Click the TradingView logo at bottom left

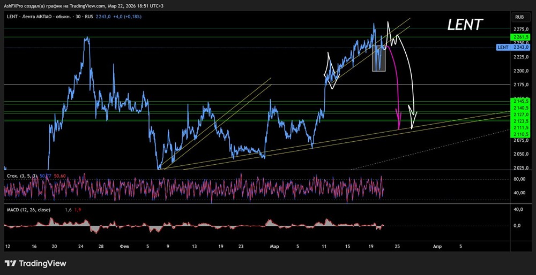35,263
